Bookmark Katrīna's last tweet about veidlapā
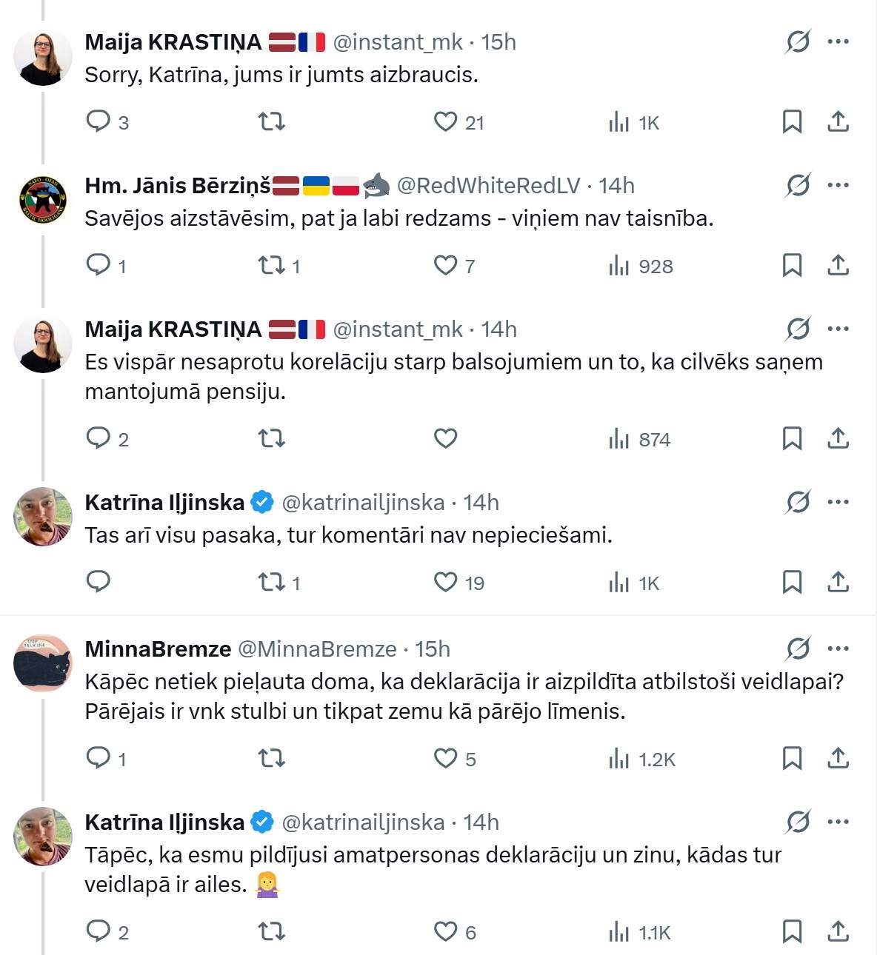The width and height of the screenshot is (877, 955). click(792, 931)
